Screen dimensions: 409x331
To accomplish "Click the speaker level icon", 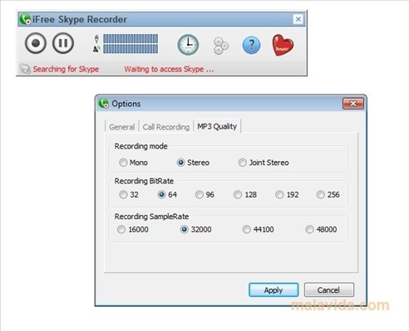I will pos(96,49).
